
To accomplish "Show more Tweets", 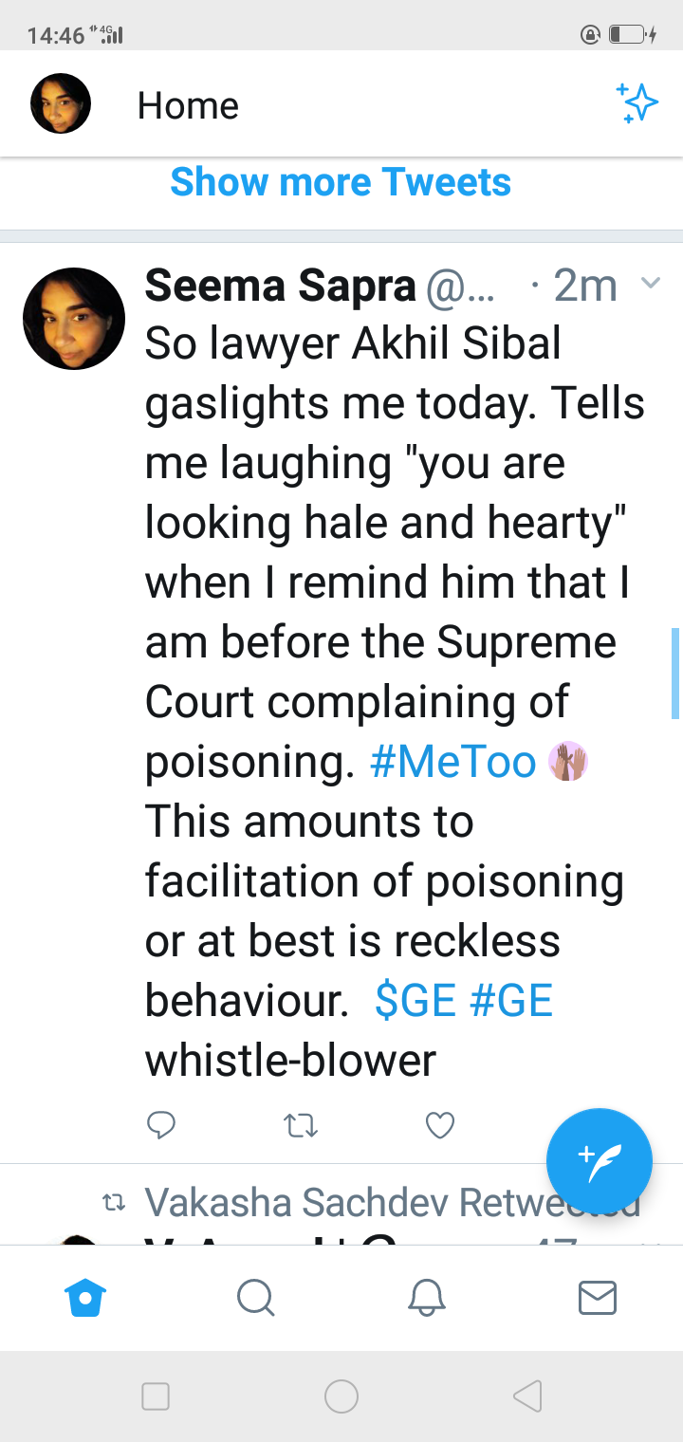I will 341,181.
